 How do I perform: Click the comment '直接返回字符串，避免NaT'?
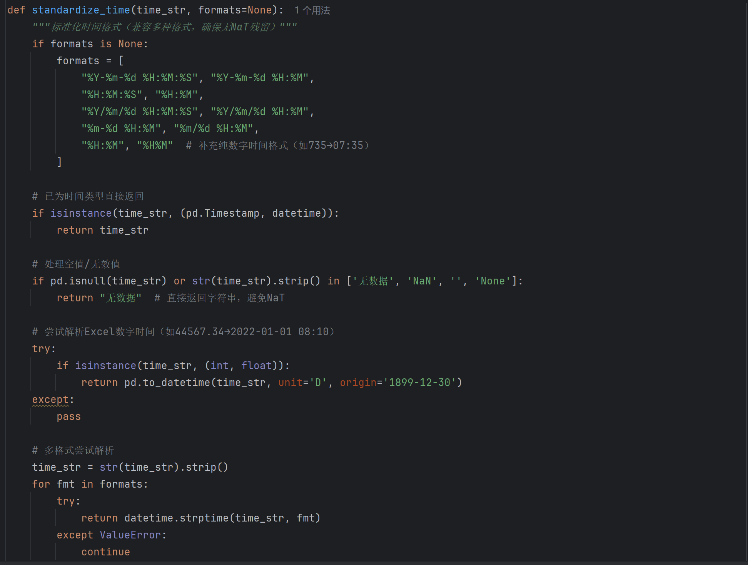(x=220, y=298)
